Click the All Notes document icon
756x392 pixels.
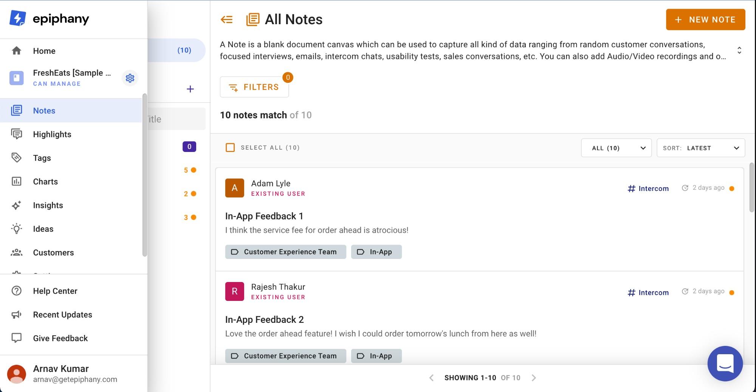253,20
